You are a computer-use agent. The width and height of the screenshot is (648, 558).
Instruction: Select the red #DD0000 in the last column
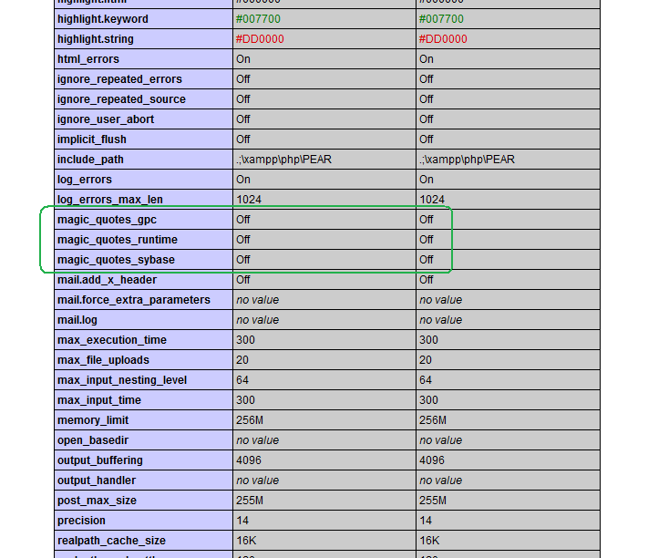(x=443, y=39)
